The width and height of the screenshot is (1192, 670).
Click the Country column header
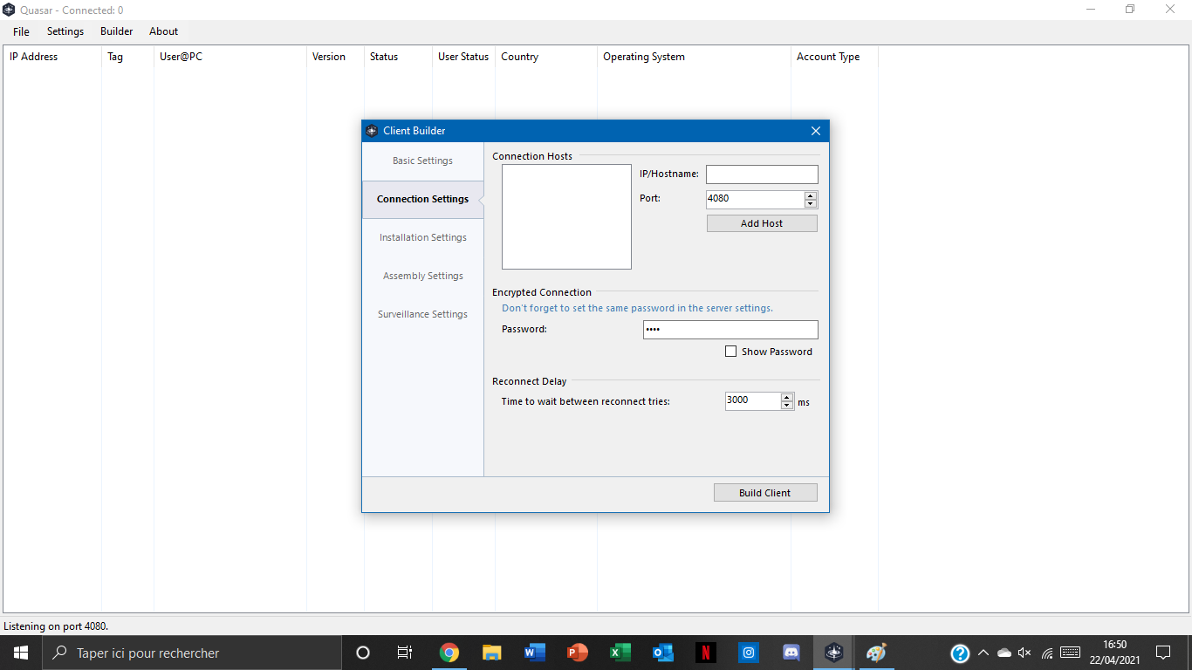point(546,57)
